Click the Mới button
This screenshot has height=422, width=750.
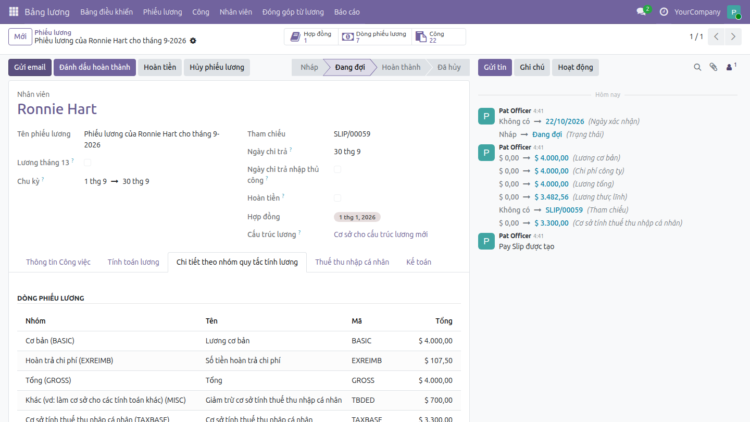point(20,36)
